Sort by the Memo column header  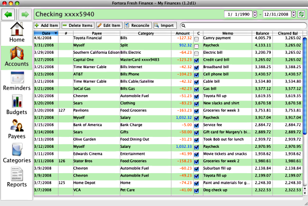click(x=228, y=33)
